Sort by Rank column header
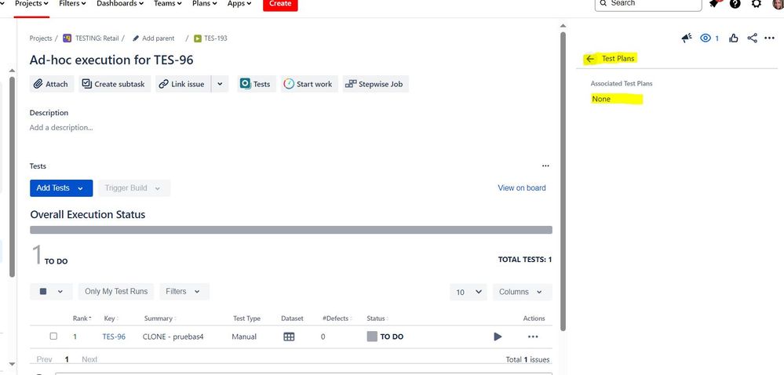 82,319
